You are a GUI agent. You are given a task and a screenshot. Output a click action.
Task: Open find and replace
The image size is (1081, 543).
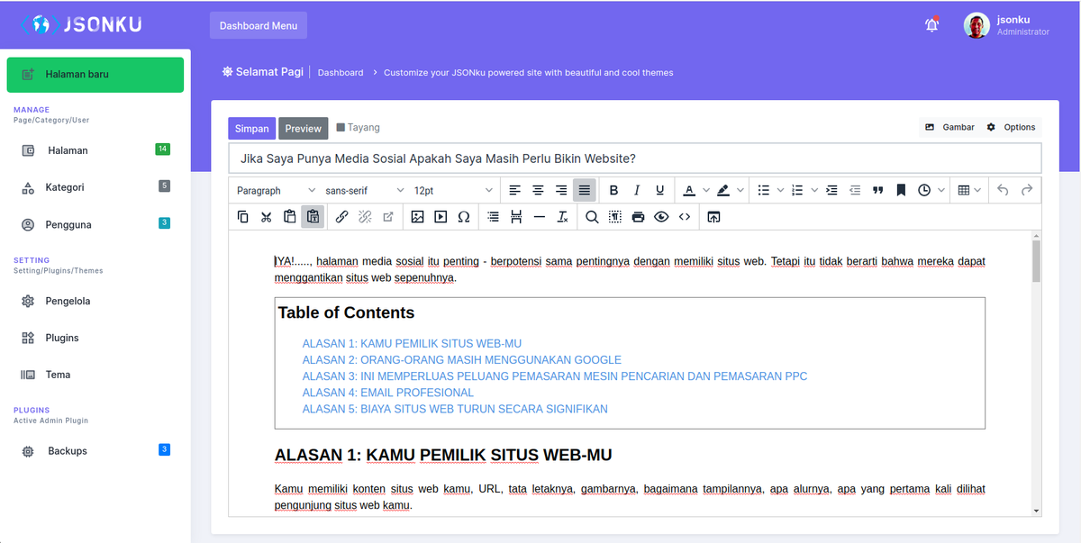pyautogui.click(x=592, y=216)
